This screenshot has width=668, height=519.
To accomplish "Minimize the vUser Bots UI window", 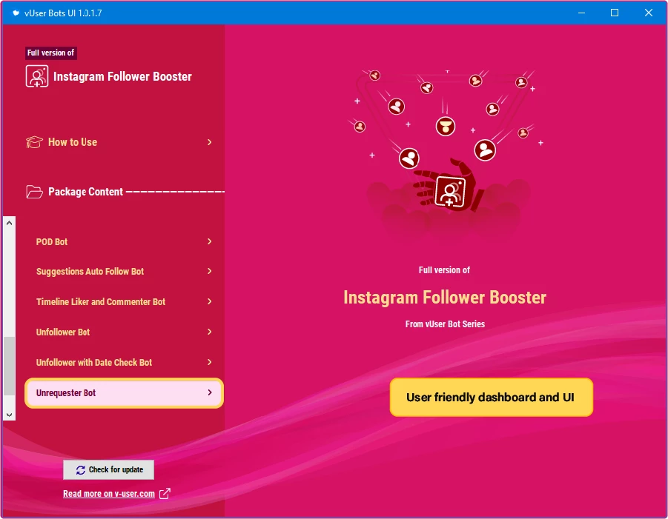I will [x=581, y=13].
